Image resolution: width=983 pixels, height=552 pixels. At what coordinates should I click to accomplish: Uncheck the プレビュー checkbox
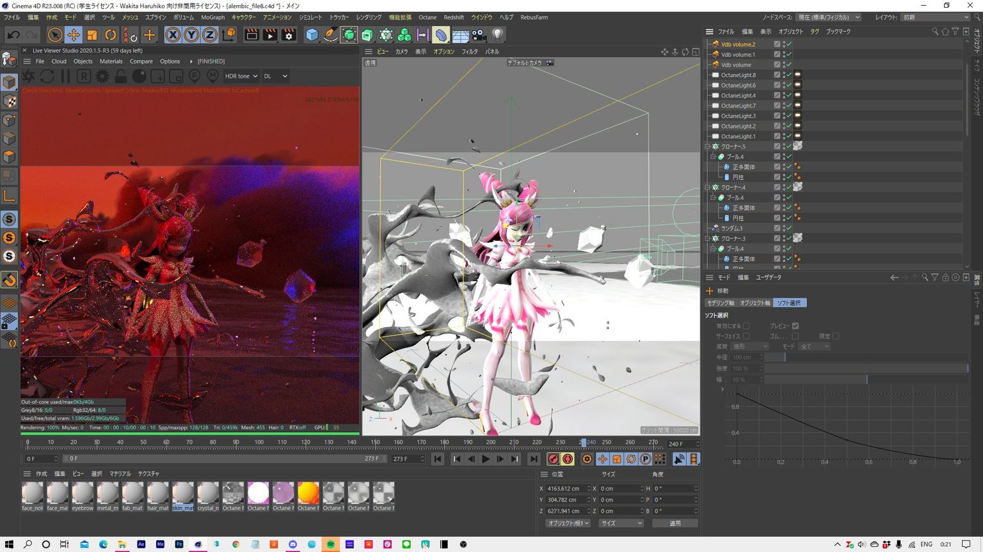pyautogui.click(x=795, y=326)
